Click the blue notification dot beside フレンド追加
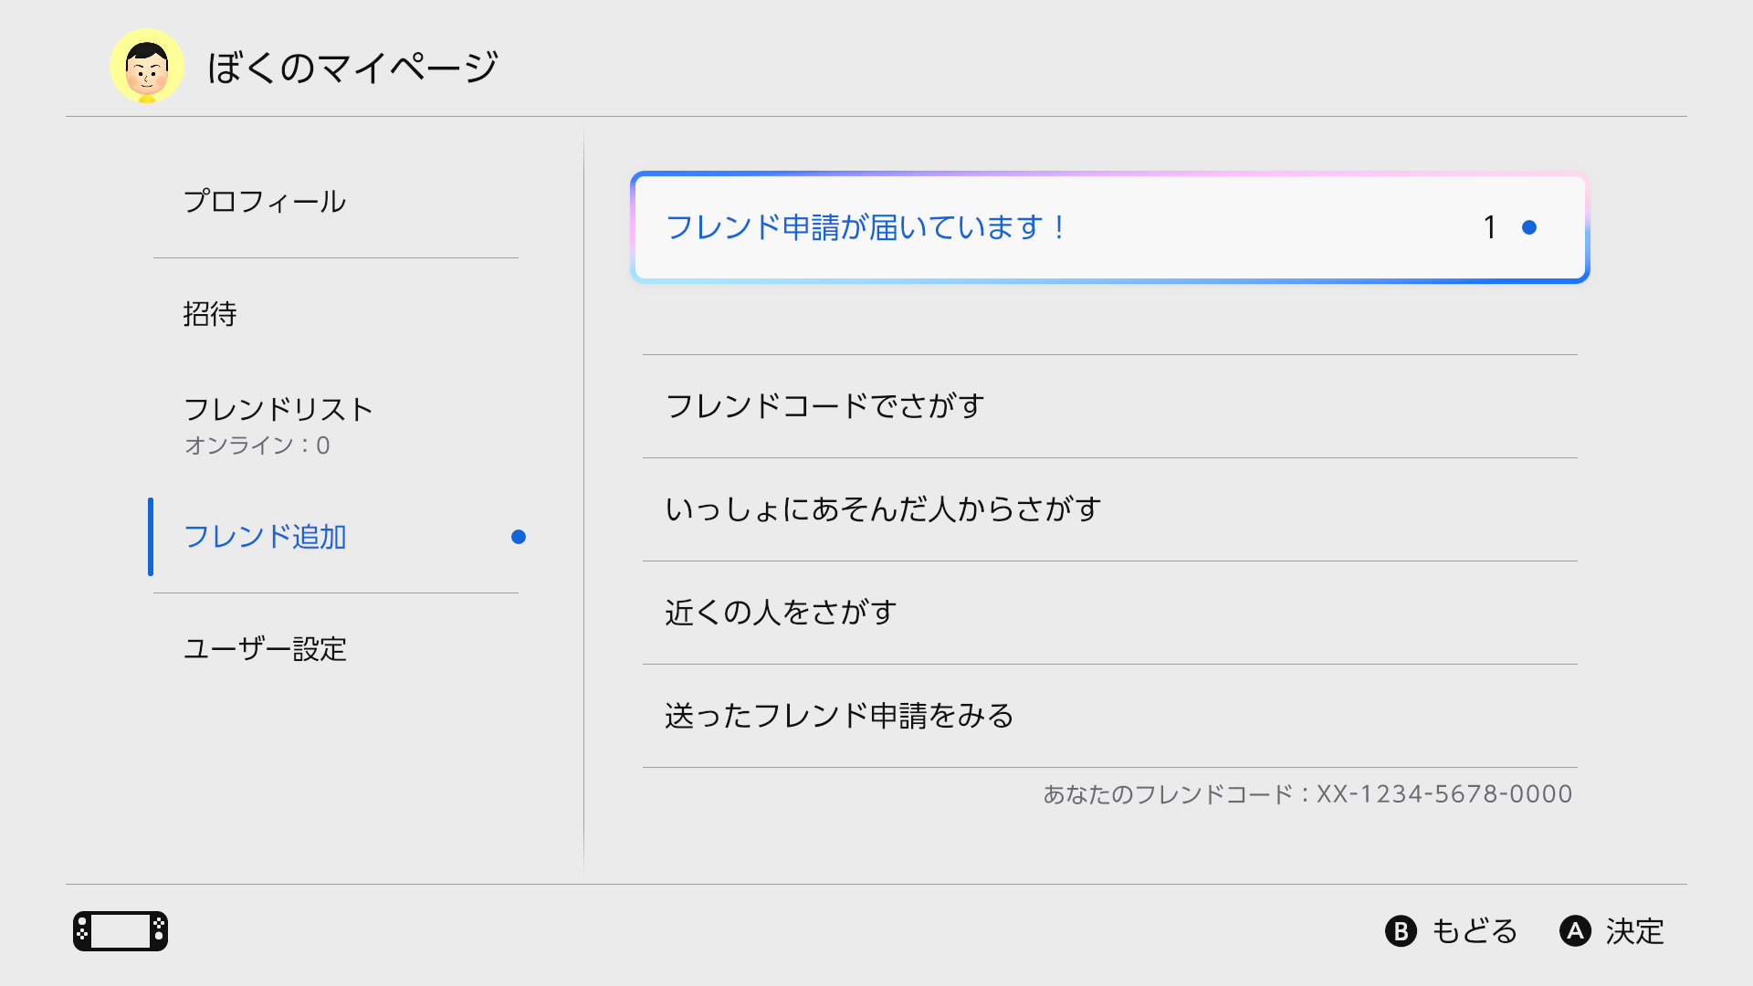1753x986 pixels. click(x=519, y=537)
